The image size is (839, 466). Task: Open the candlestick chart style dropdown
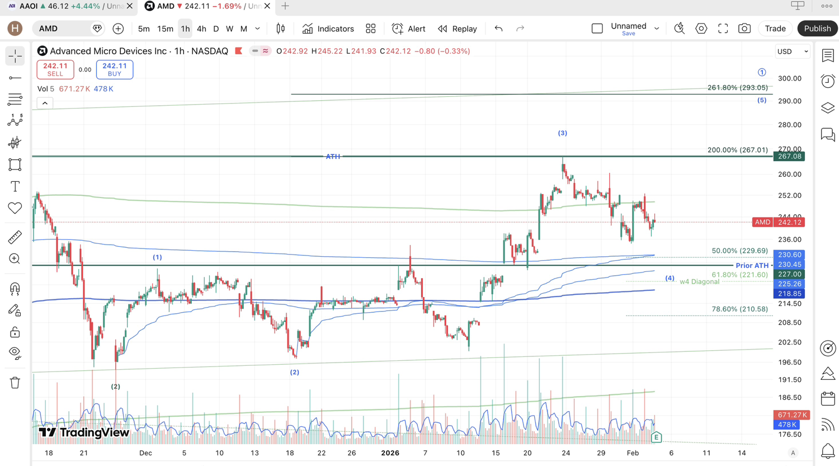pos(281,29)
